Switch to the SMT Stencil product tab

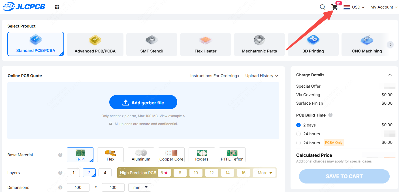coord(152,45)
